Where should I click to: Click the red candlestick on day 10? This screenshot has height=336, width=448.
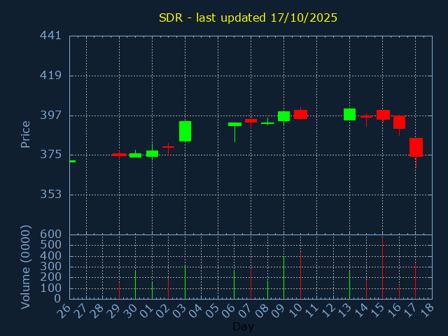tap(300, 114)
